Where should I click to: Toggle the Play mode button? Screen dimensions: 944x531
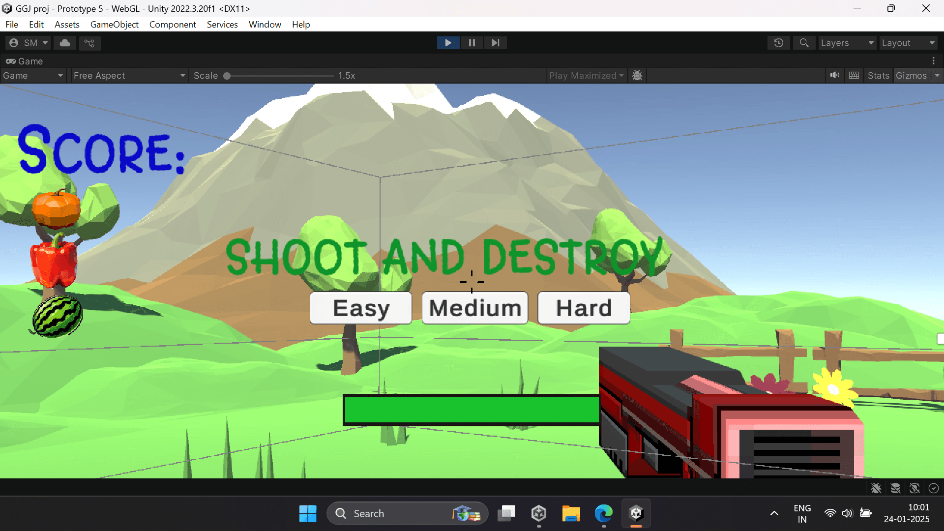pos(448,43)
